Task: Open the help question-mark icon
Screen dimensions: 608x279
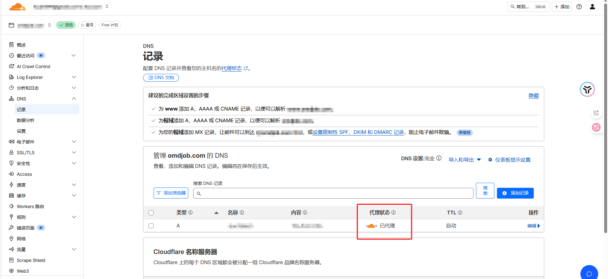Action: tap(579, 7)
